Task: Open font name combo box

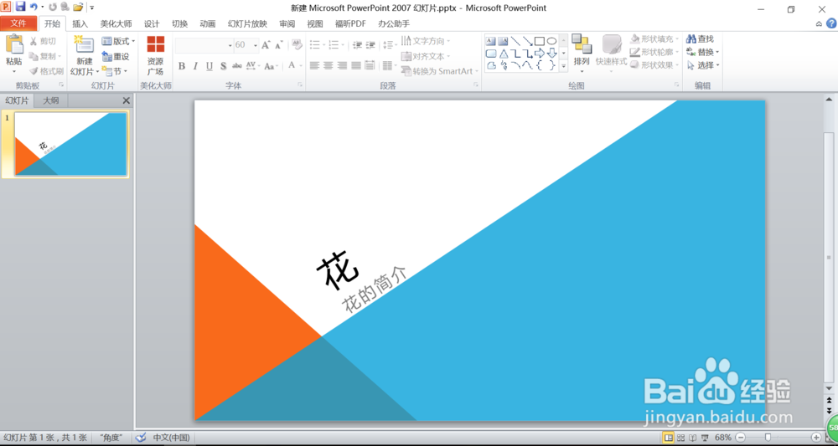Action: coord(204,45)
